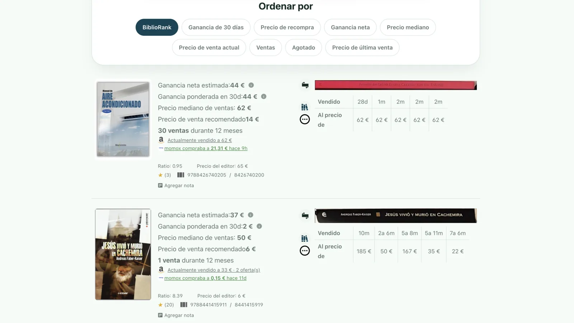Open Amazon link vendido a 33 € · 2 oferta(s)
Screen dimensions: 574x323
214,270
